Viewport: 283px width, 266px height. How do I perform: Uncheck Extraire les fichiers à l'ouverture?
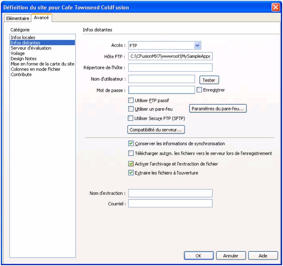[131, 173]
